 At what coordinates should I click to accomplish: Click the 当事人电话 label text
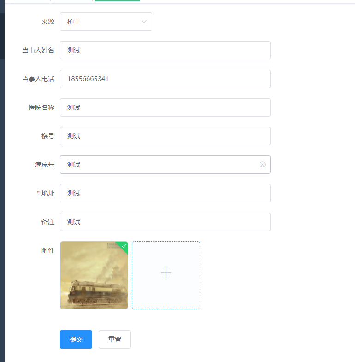tap(38, 79)
